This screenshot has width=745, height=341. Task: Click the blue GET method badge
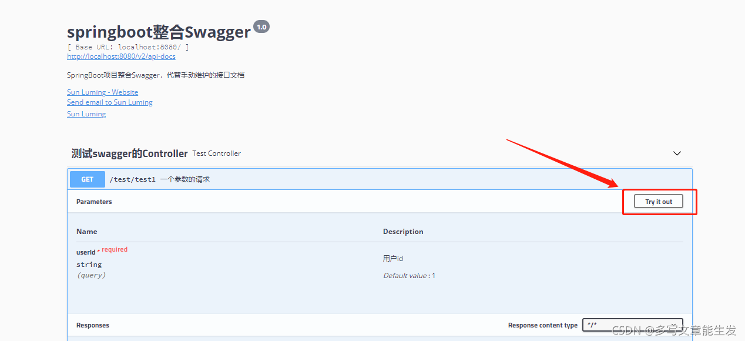point(88,179)
